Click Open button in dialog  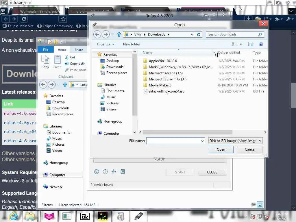tap(221, 149)
